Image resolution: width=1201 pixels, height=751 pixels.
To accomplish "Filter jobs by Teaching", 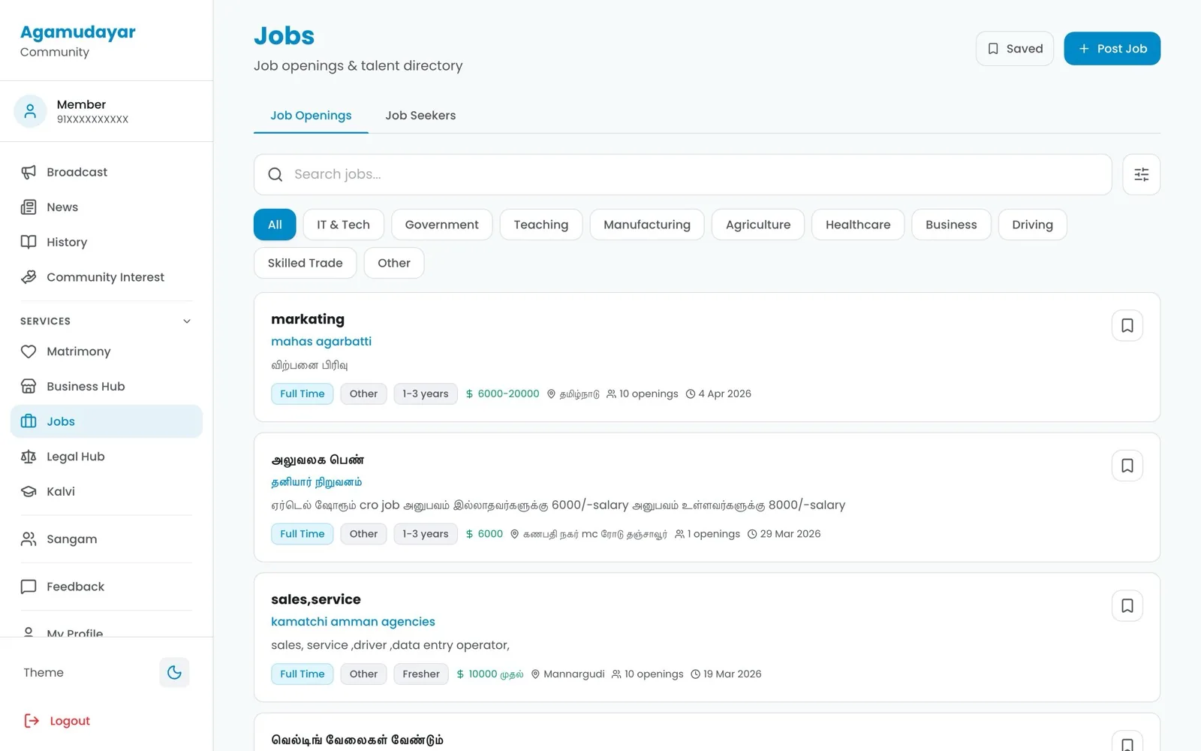I will [x=540, y=225].
